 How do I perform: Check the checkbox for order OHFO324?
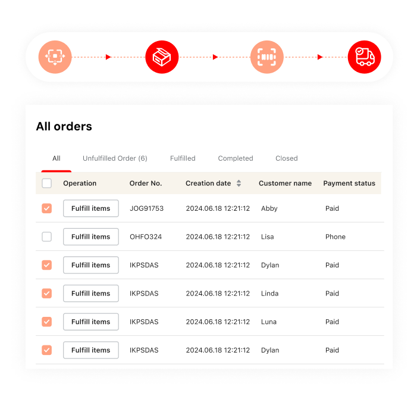[x=47, y=237]
